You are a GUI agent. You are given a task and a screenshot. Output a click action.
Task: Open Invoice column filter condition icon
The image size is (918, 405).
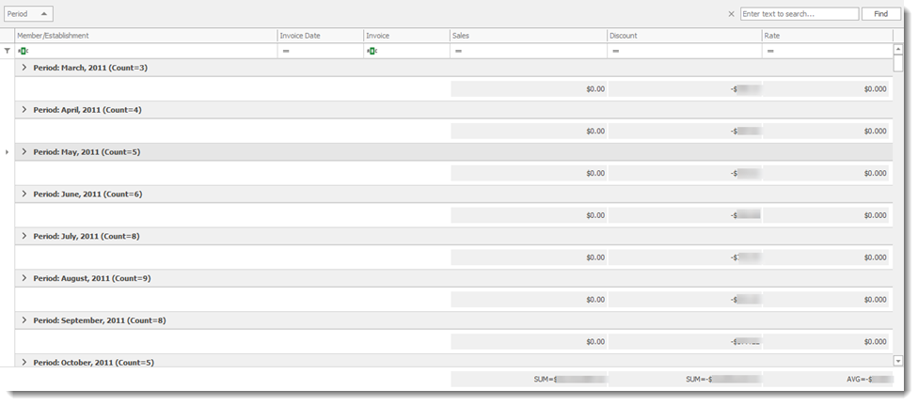click(x=372, y=51)
